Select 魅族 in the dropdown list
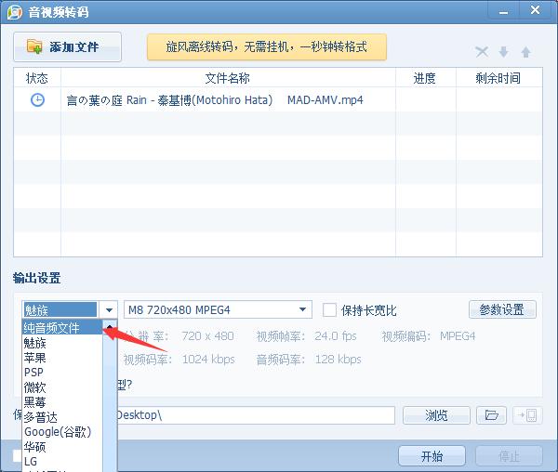558x472 pixels. [62, 343]
